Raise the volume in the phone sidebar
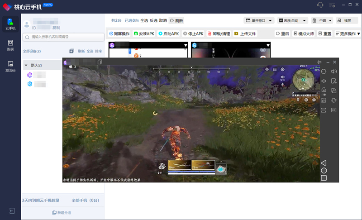 334,72
